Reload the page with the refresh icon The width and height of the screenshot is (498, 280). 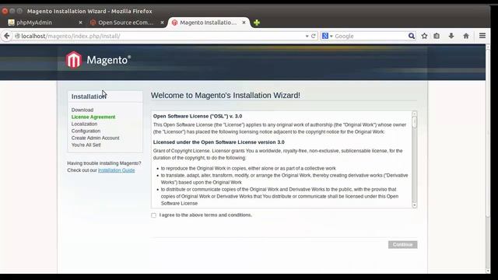(314, 36)
